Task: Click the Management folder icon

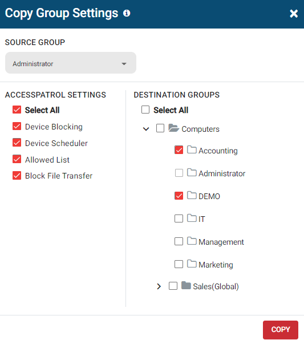Action: tap(192, 241)
